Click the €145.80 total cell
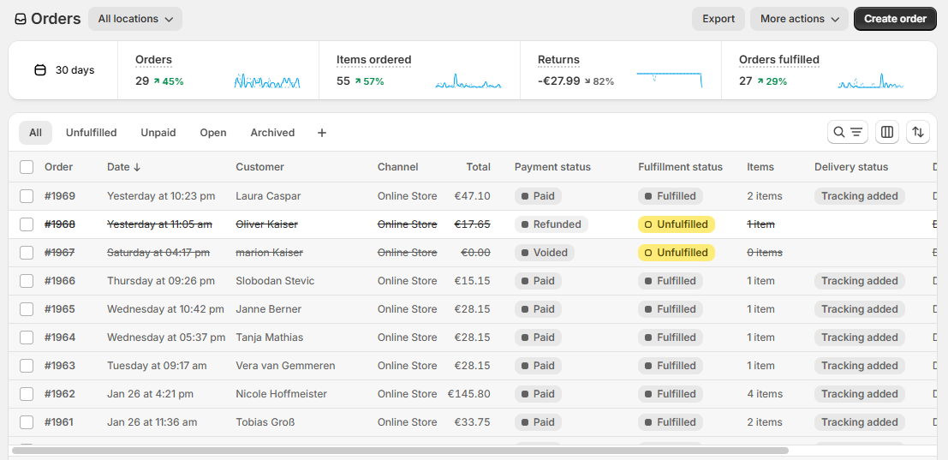 pos(469,394)
